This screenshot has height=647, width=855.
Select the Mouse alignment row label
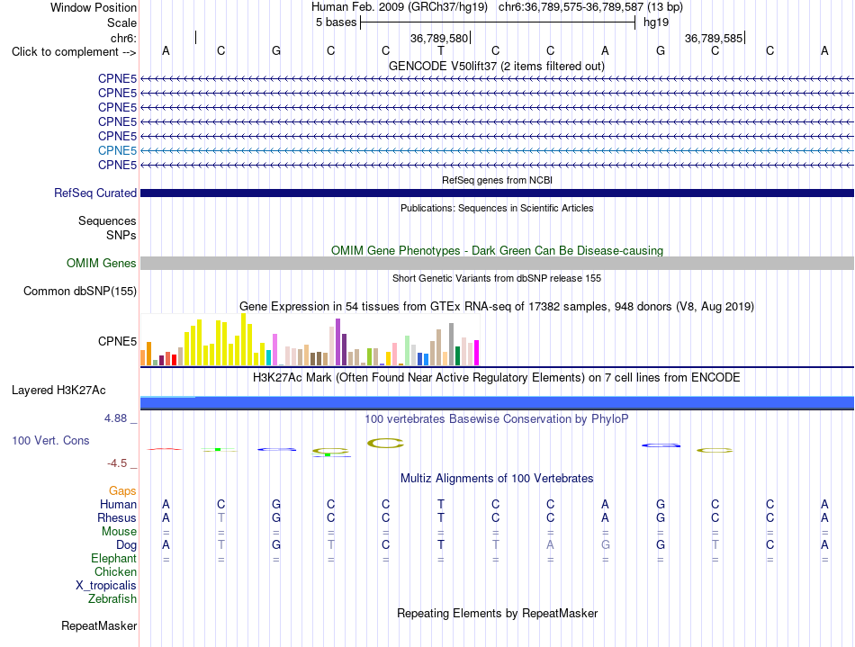tap(119, 532)
